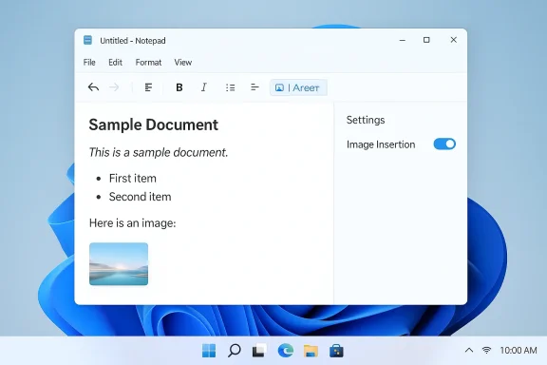The width and height of the screenshot is (547, 365).
Task: Click the Sample Document heading
Action: 154,125
